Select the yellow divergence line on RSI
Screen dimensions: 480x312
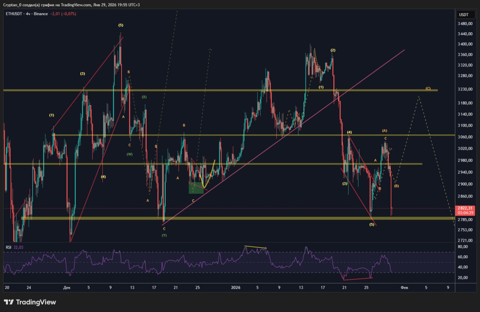[255, 247]
